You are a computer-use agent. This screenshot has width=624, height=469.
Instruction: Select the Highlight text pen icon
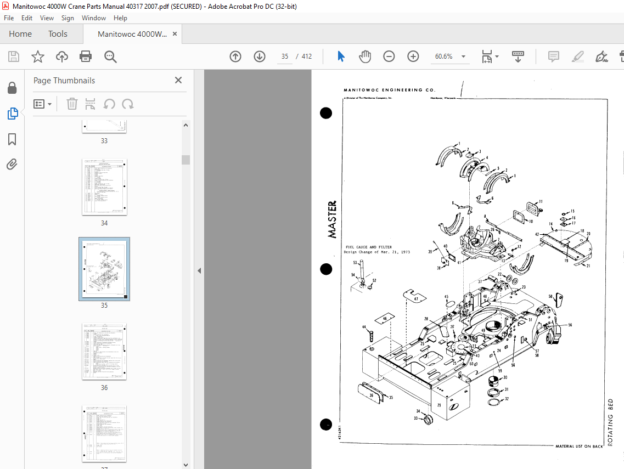coord(577,56)
